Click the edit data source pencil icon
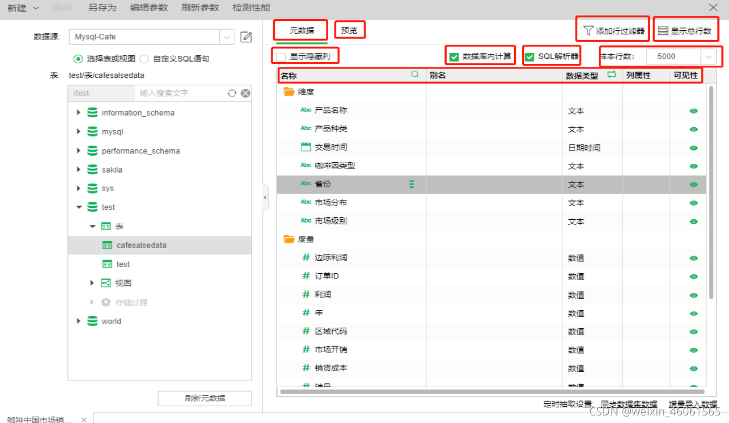Image resolution: width=729 pixels, height=423 pixels. point(246,37)
